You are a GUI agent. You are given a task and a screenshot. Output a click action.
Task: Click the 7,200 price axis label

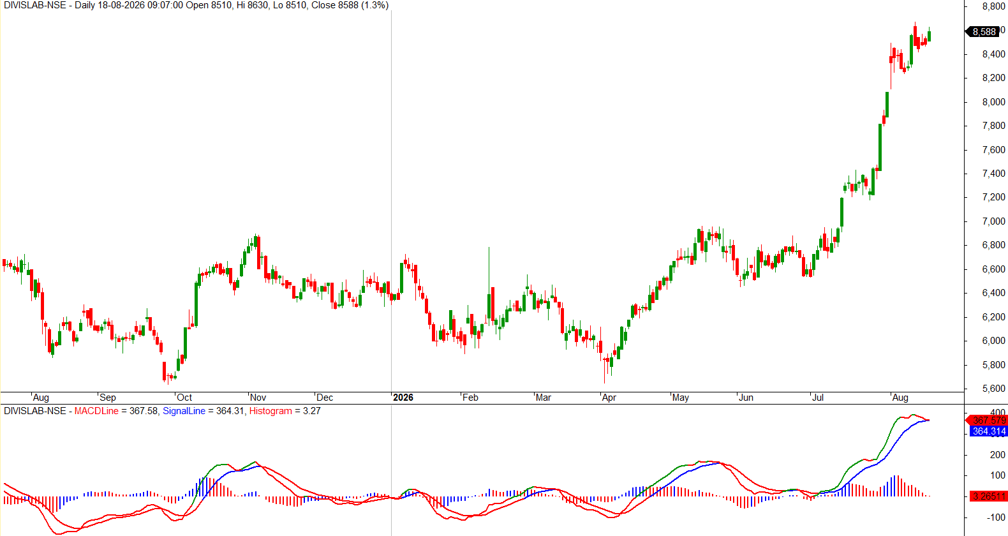click(994, 197)
